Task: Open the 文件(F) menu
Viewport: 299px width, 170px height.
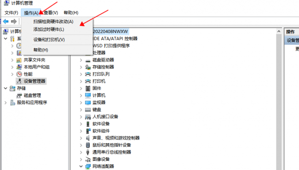Action: (x=11, y=13)
